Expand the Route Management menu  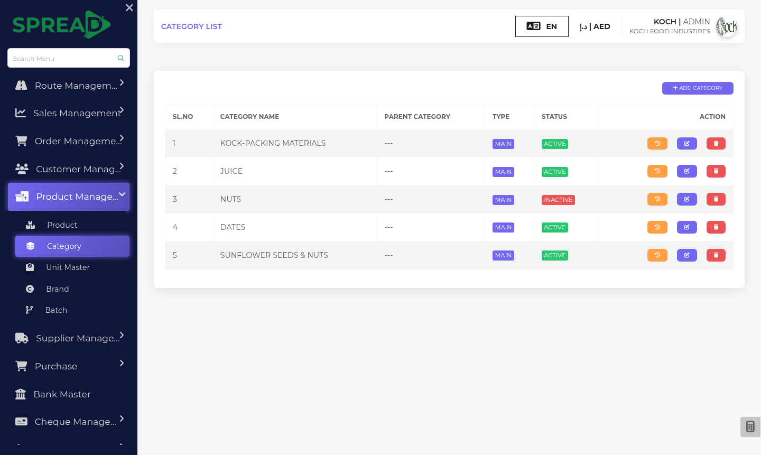[x=69, y=85]
